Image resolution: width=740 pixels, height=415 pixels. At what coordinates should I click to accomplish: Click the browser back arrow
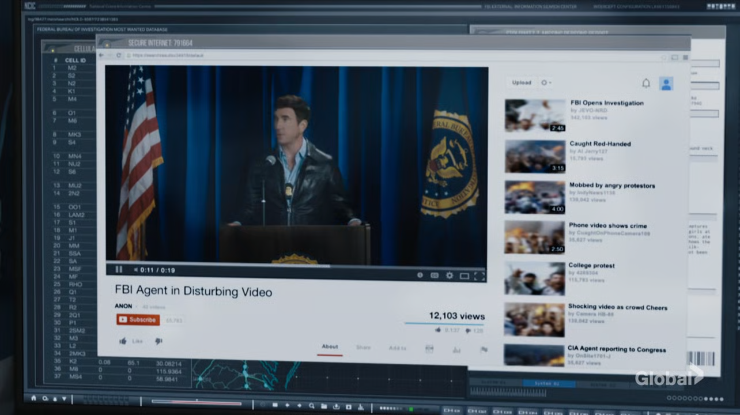[101, 55]
